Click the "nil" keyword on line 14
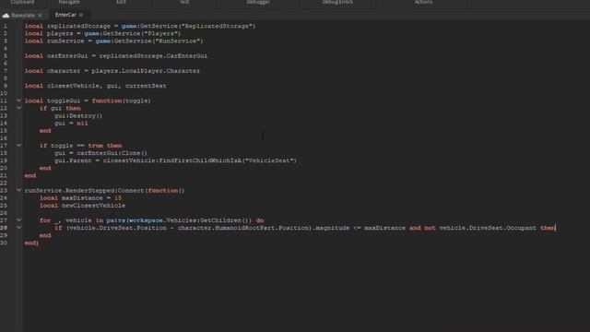The width and height of the screenshot is (590, 332). (x=82, y=123)
